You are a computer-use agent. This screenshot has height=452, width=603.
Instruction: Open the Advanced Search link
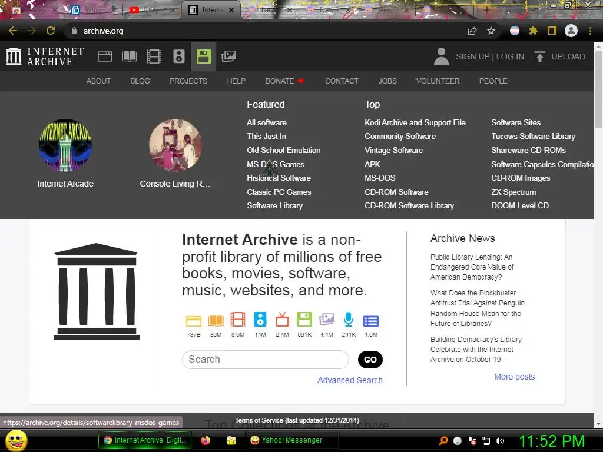point(350,380)
